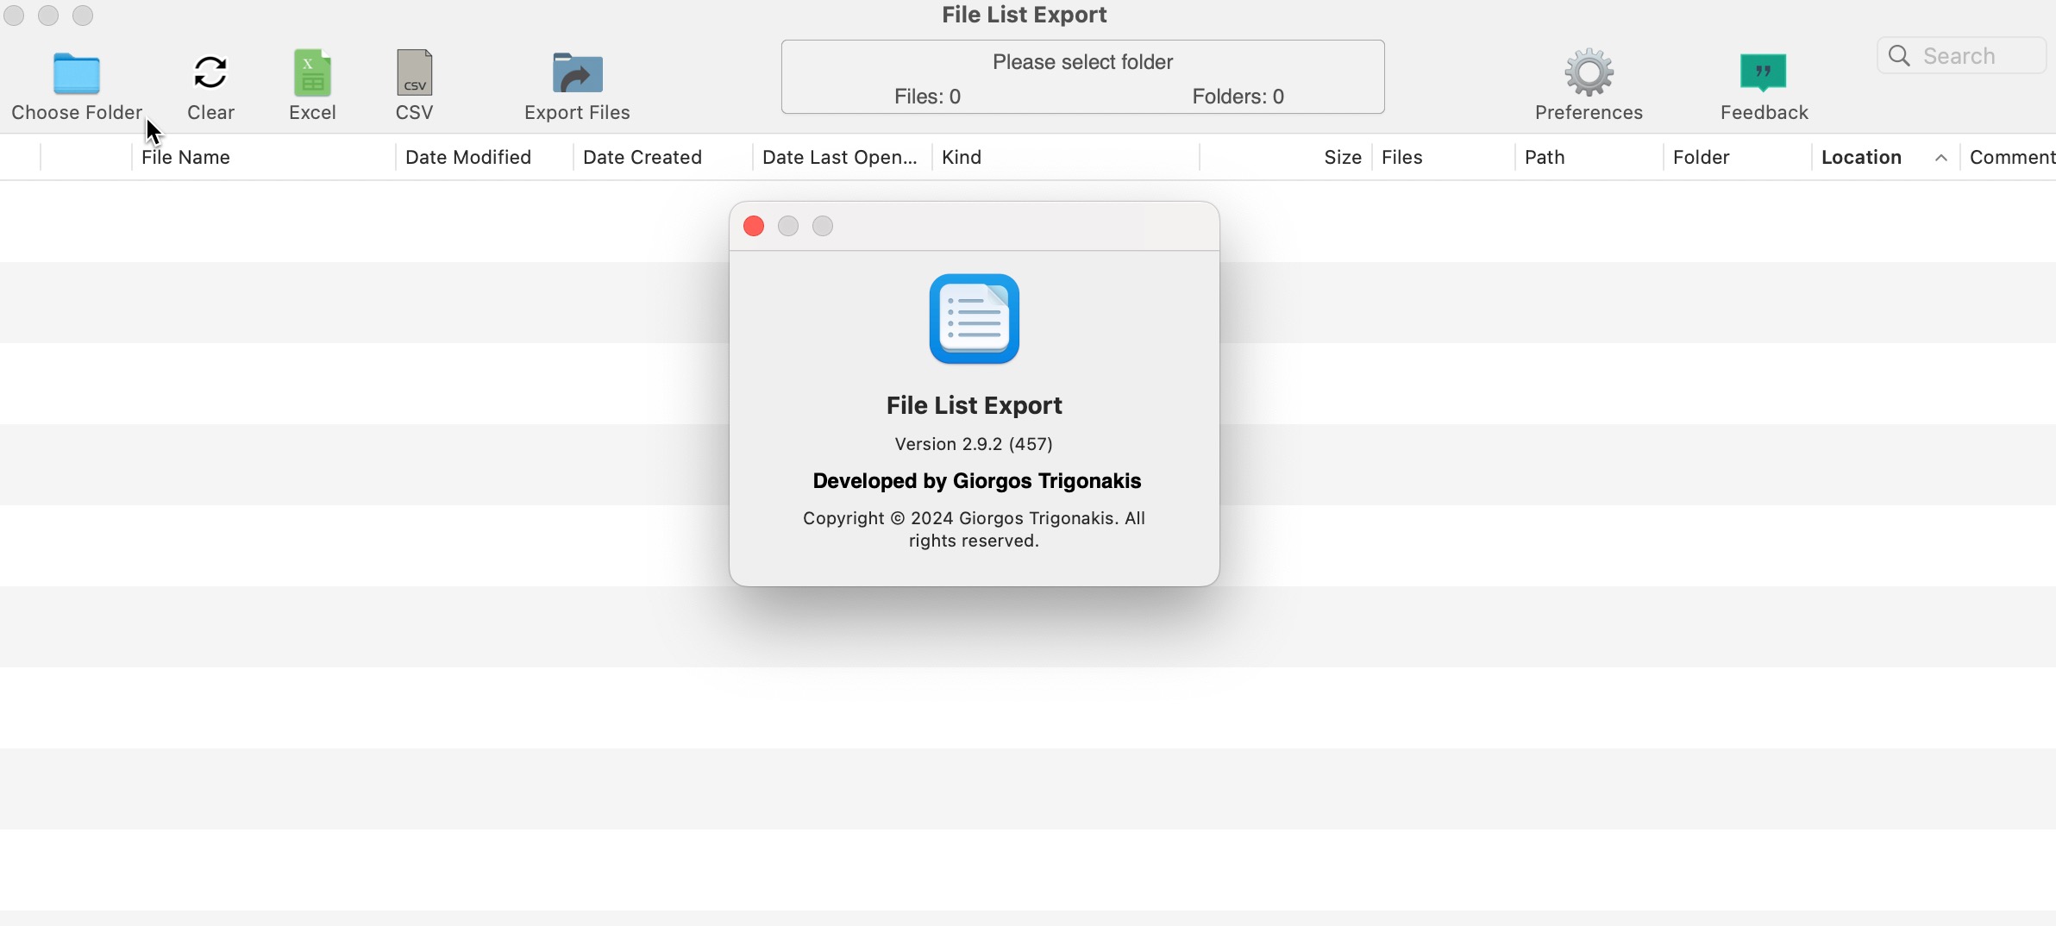Click Version 2.9.2 (457) text

point(974,444)
